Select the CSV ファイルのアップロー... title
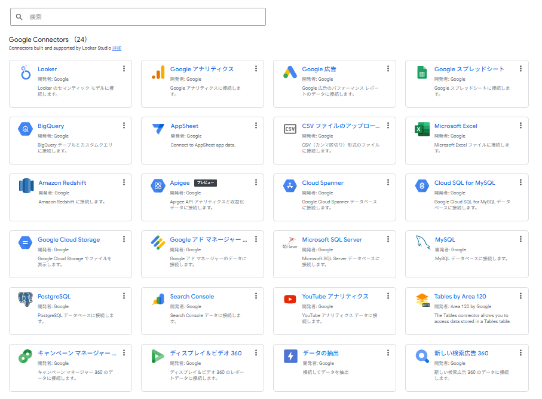Image resolution: width=542 pixels, height=399 pixels. pyautogui.click(x=341, y=126)
